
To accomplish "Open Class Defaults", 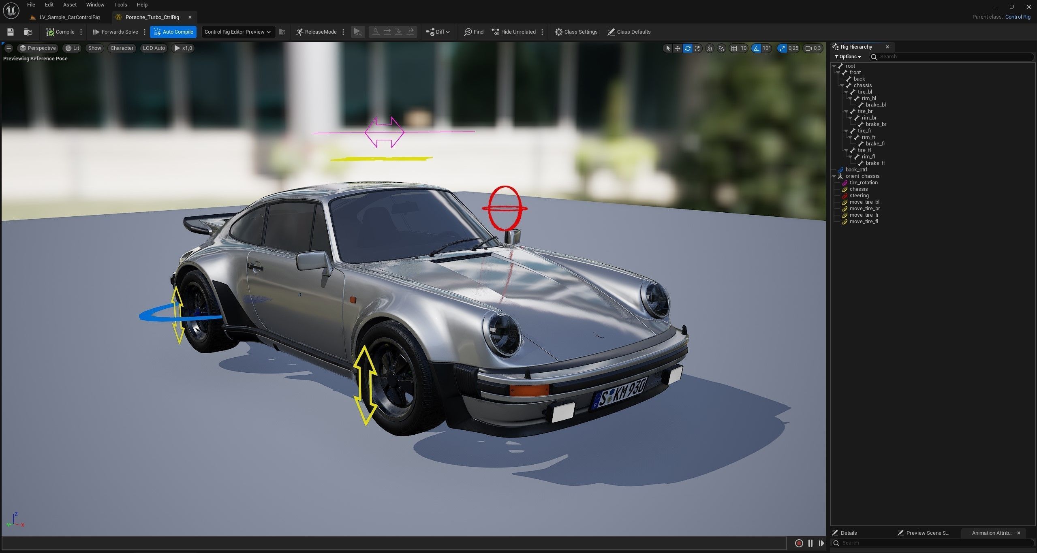I will [x=629, y=32].
